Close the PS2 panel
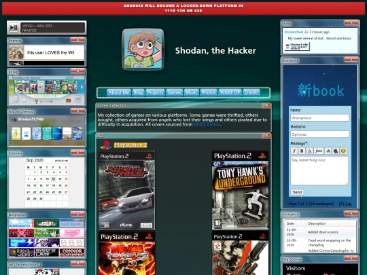 (x=266, y=136)
